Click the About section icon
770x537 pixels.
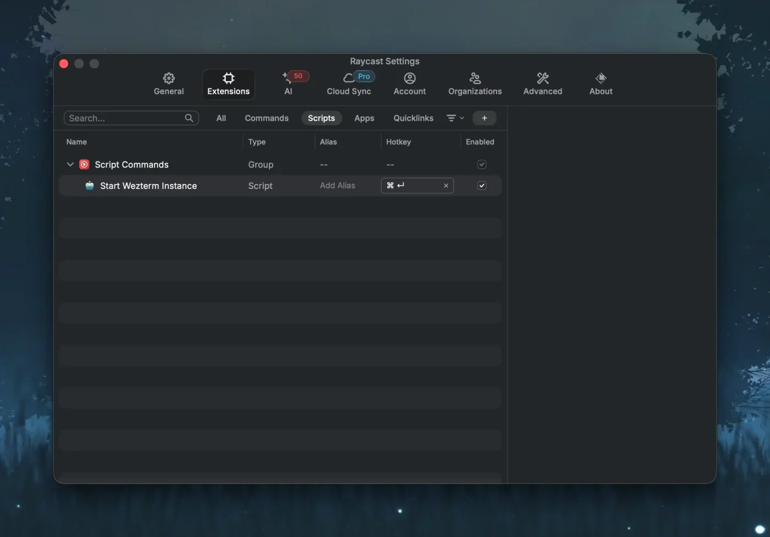tap(600, 77)
